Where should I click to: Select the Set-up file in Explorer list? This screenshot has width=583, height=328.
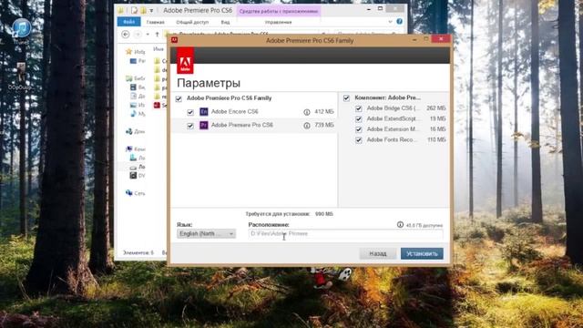160,106
